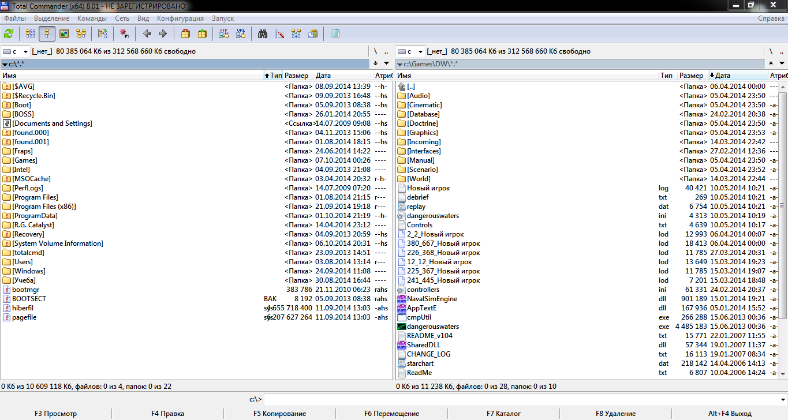Go forward with the right arrow icon
788x420 pixels.
pos(163,34)
